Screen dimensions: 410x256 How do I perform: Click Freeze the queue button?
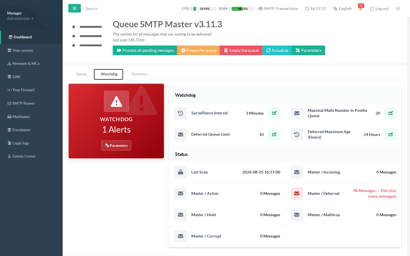198,50
